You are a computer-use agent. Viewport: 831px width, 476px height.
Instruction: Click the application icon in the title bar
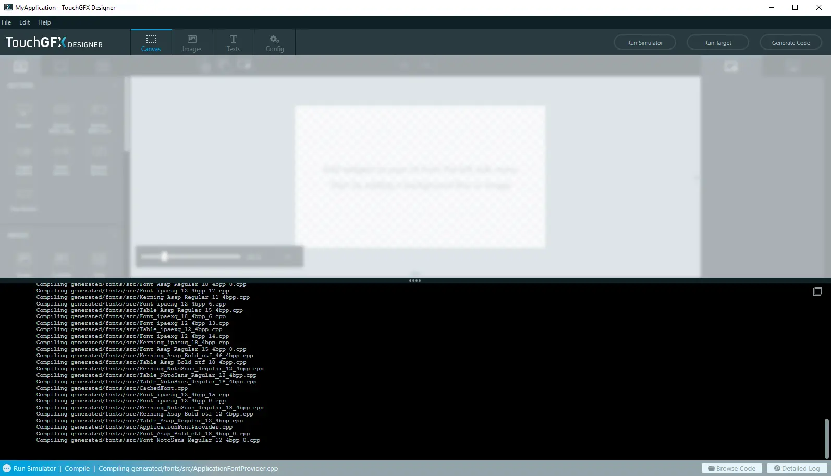pyautogui.click(x=8, y=7)
